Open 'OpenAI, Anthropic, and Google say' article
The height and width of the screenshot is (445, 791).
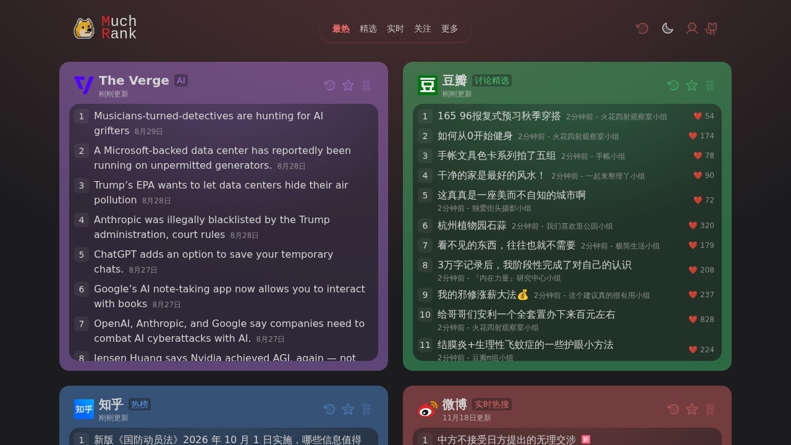(x=229, y=331)
